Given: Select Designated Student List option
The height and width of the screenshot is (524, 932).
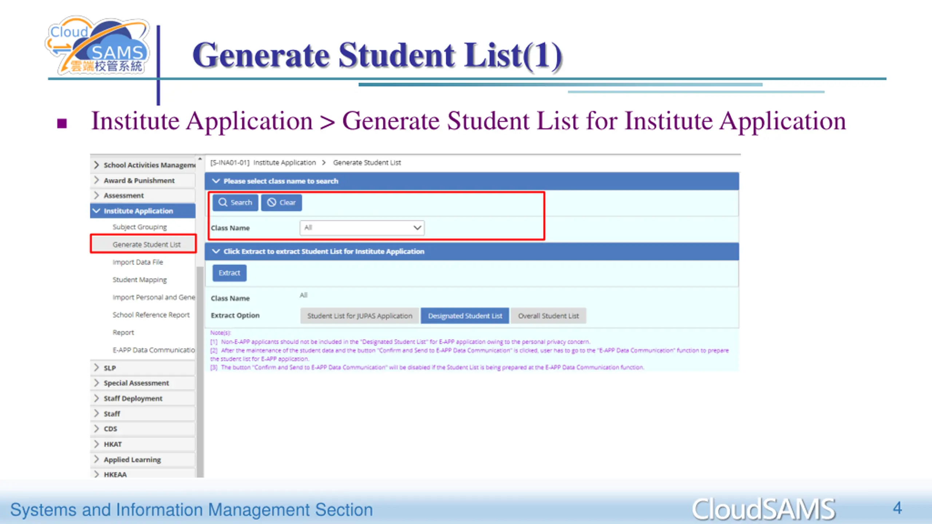Looking at the screenshot, I should tap(465, 316).
